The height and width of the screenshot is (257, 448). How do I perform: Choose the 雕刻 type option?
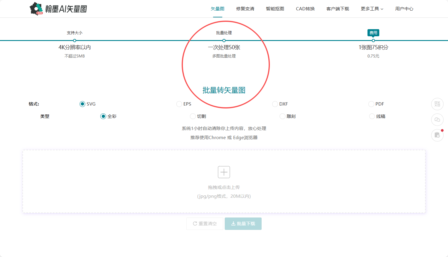coord(283,116)
